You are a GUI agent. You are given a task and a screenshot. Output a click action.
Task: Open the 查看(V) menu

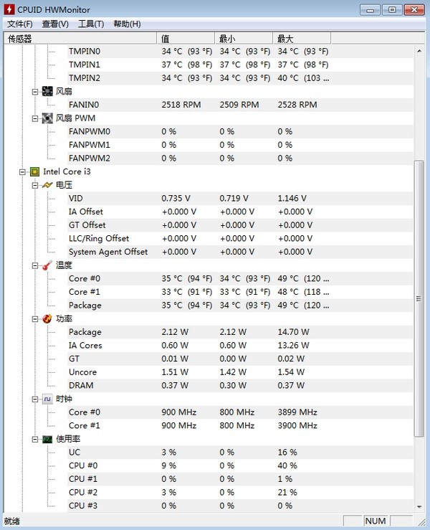click(55, 24)
